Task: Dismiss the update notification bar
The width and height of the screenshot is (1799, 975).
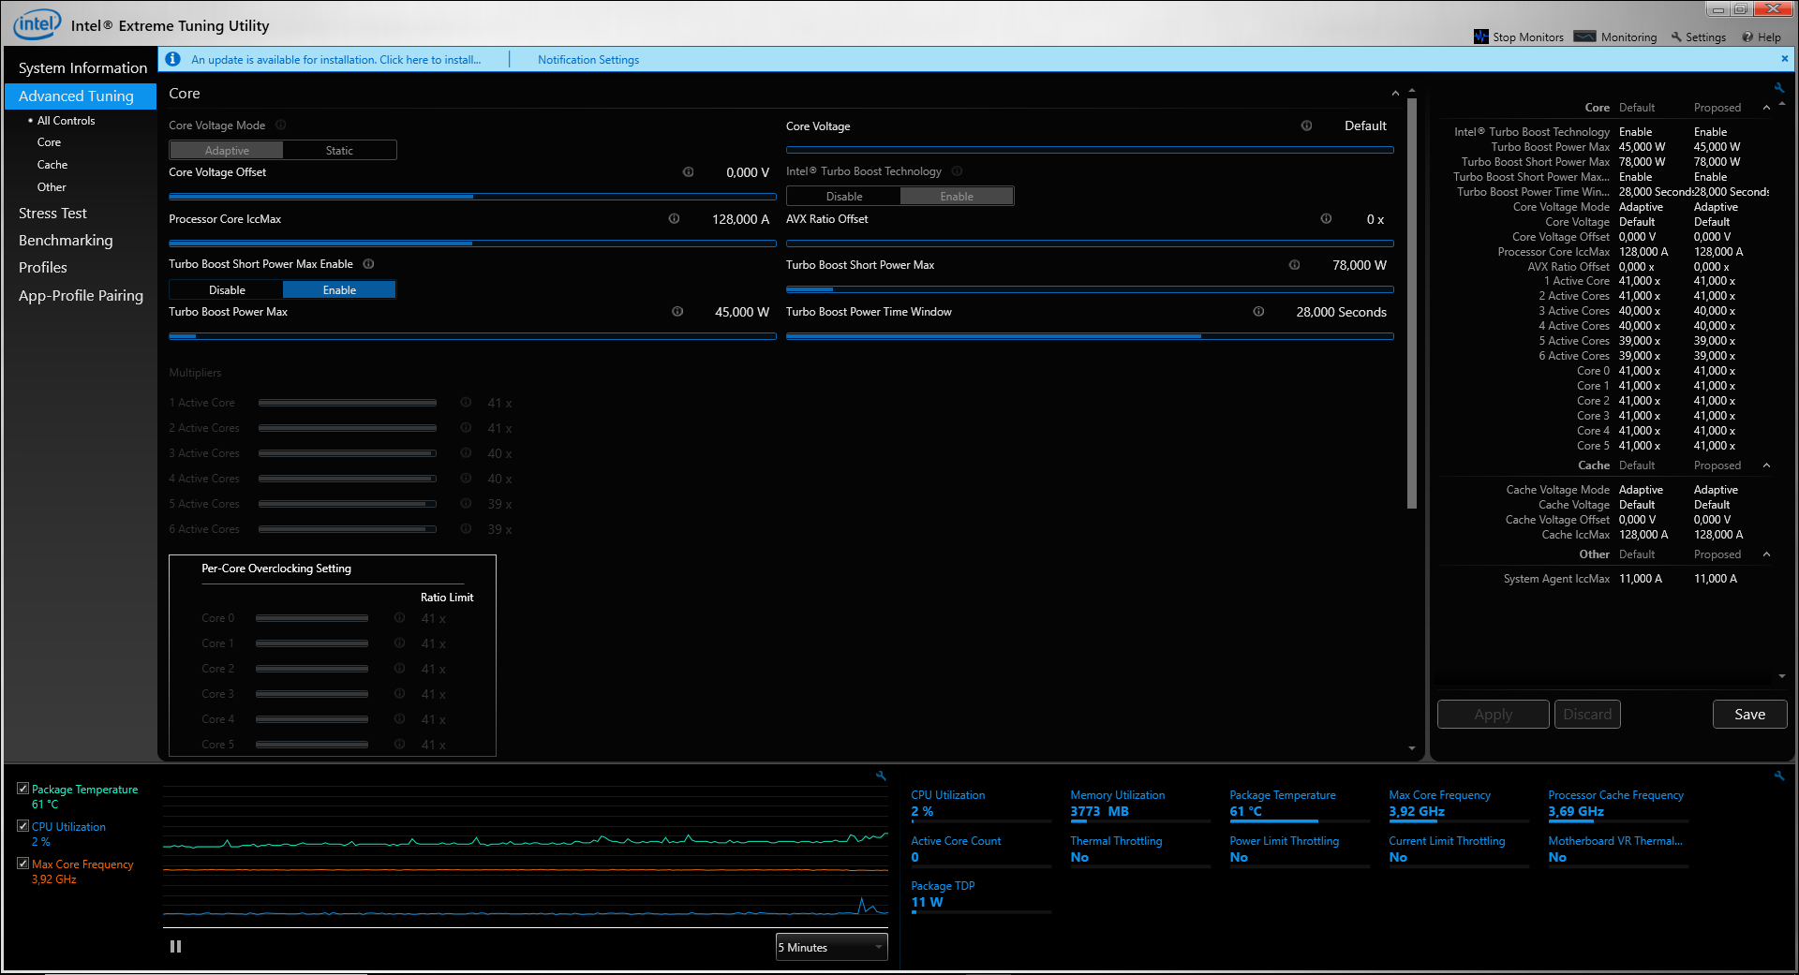Action: pos(1784,58)
